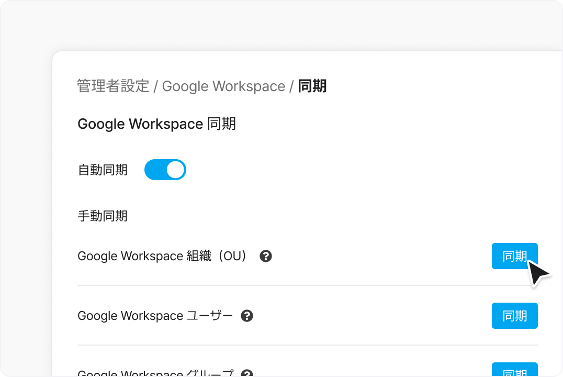Open Google Workspace breadcrumb link

tap(223, 86)
